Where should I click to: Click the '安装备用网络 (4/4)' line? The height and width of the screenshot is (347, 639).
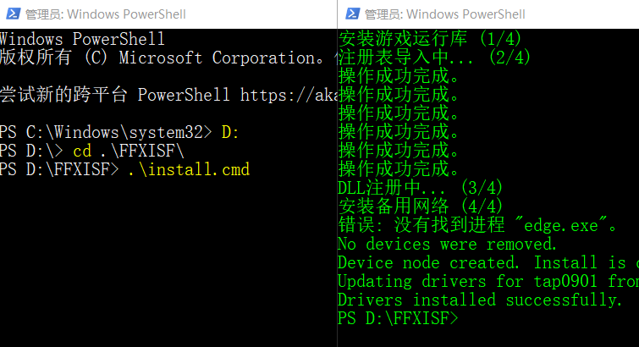[x=420, y=207]
